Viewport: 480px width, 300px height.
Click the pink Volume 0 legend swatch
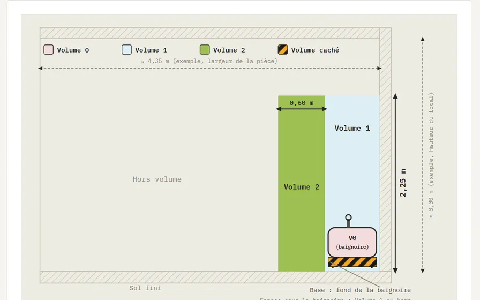point(48,50)
